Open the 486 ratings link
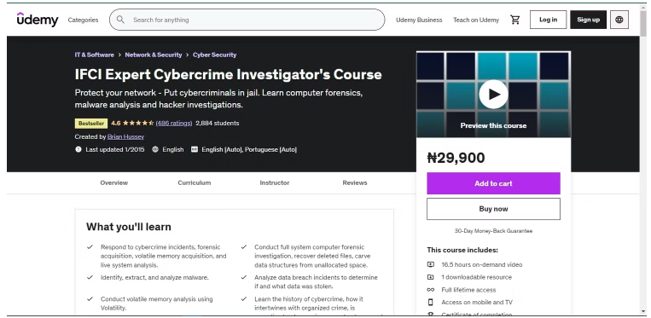 coord(174,123)
